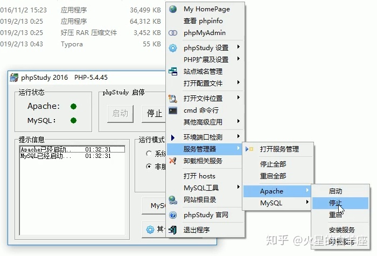Expand the 其他高级应用 submenu arrow
Viewport: 377px width, 256px height.
[x=238, y=121]
